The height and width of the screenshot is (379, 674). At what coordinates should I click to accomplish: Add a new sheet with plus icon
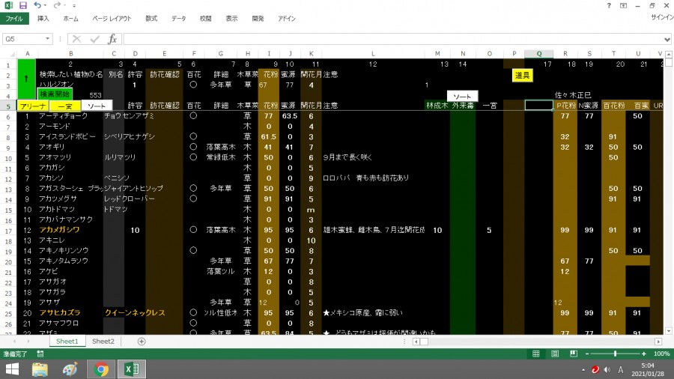[x=142, y=341]
